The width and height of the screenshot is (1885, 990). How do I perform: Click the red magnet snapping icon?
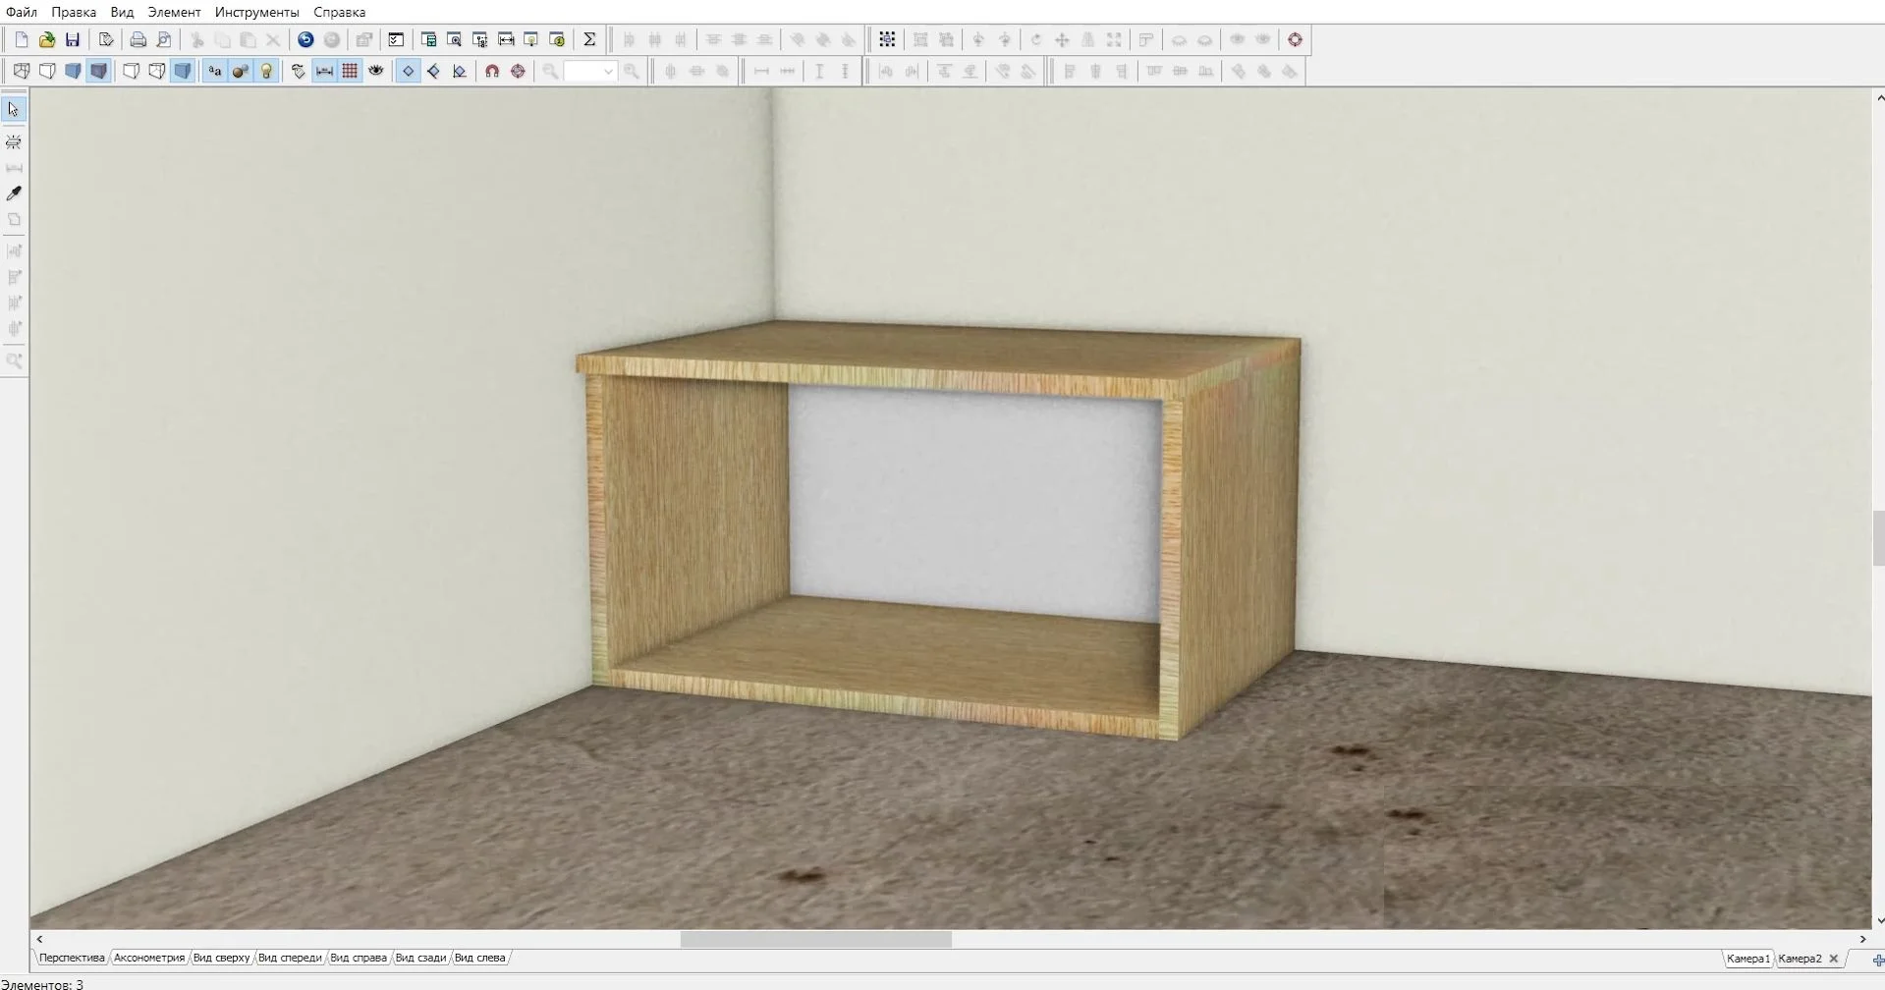[492, 72]
